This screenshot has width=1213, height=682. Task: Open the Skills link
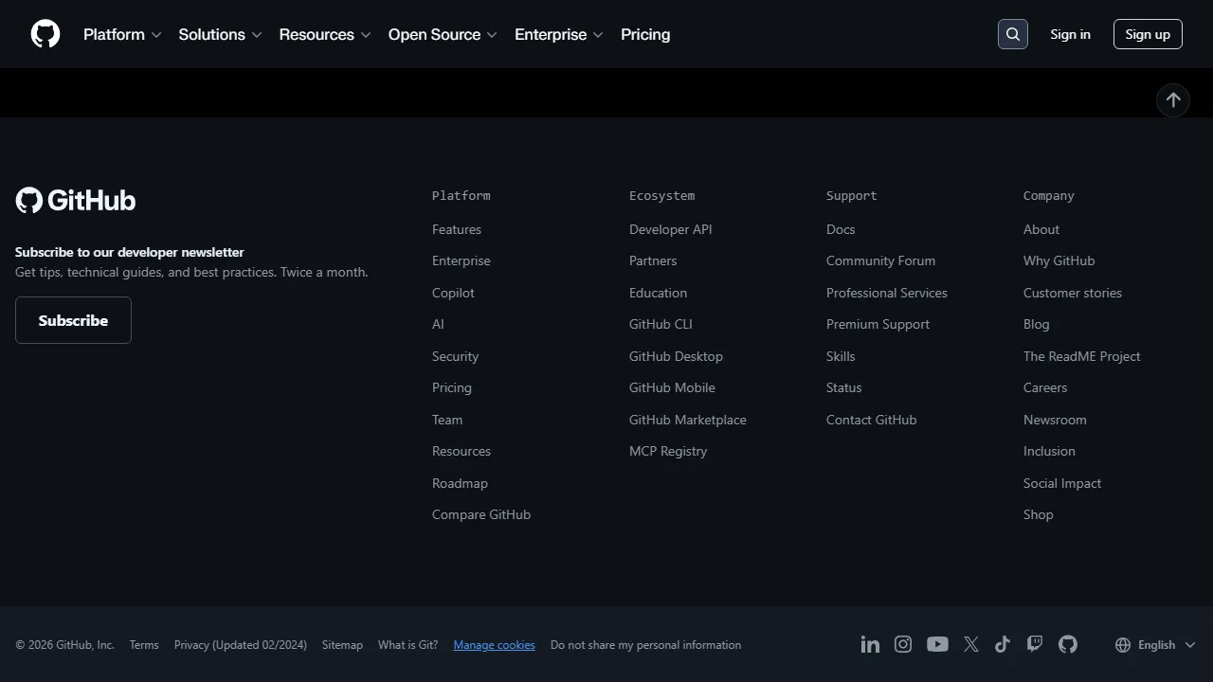[841, 356]
